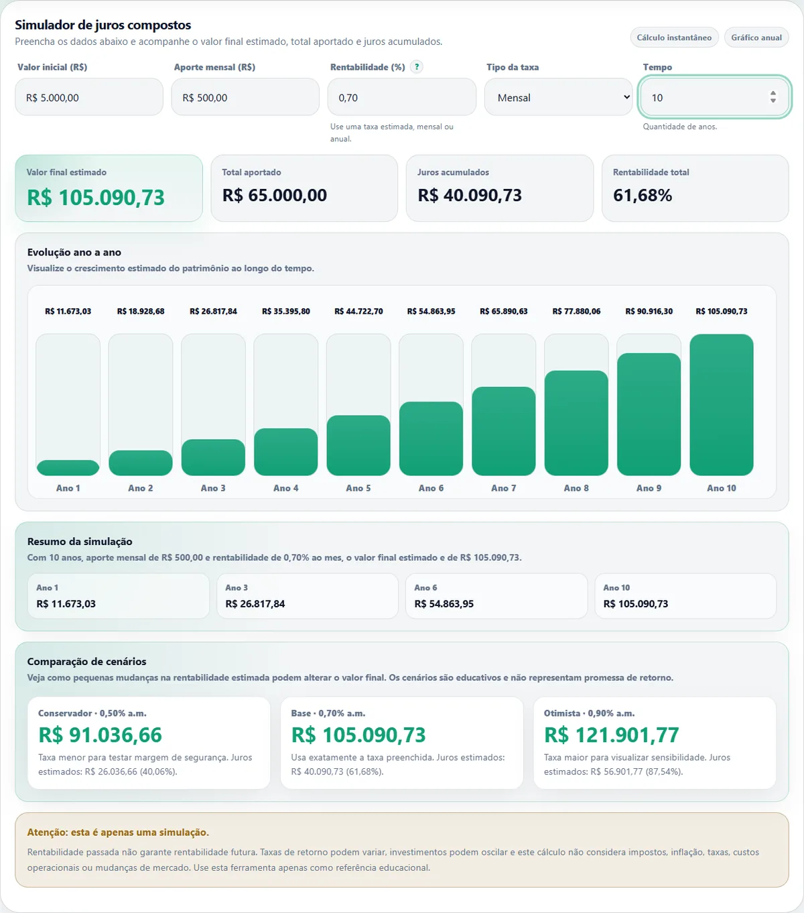The width and height of the screenshot is (804, 913).
Task: Select the Ano 1 summary card
Action: [x=119, y=596]
